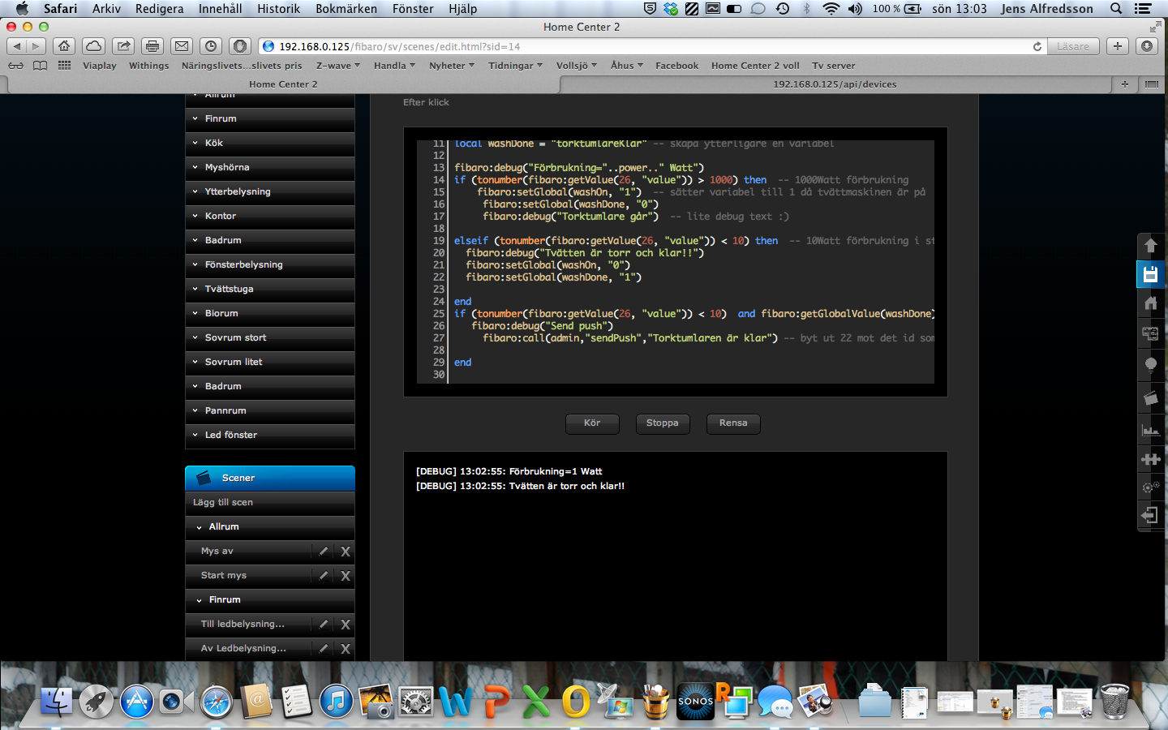Open the Z-wave bookmarks folder dropdown
This screenshot has width=1168, height=730.
click(x=337, y=66)
